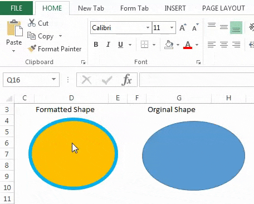Open Copy dropdown arrow

(x=60, y=36)
